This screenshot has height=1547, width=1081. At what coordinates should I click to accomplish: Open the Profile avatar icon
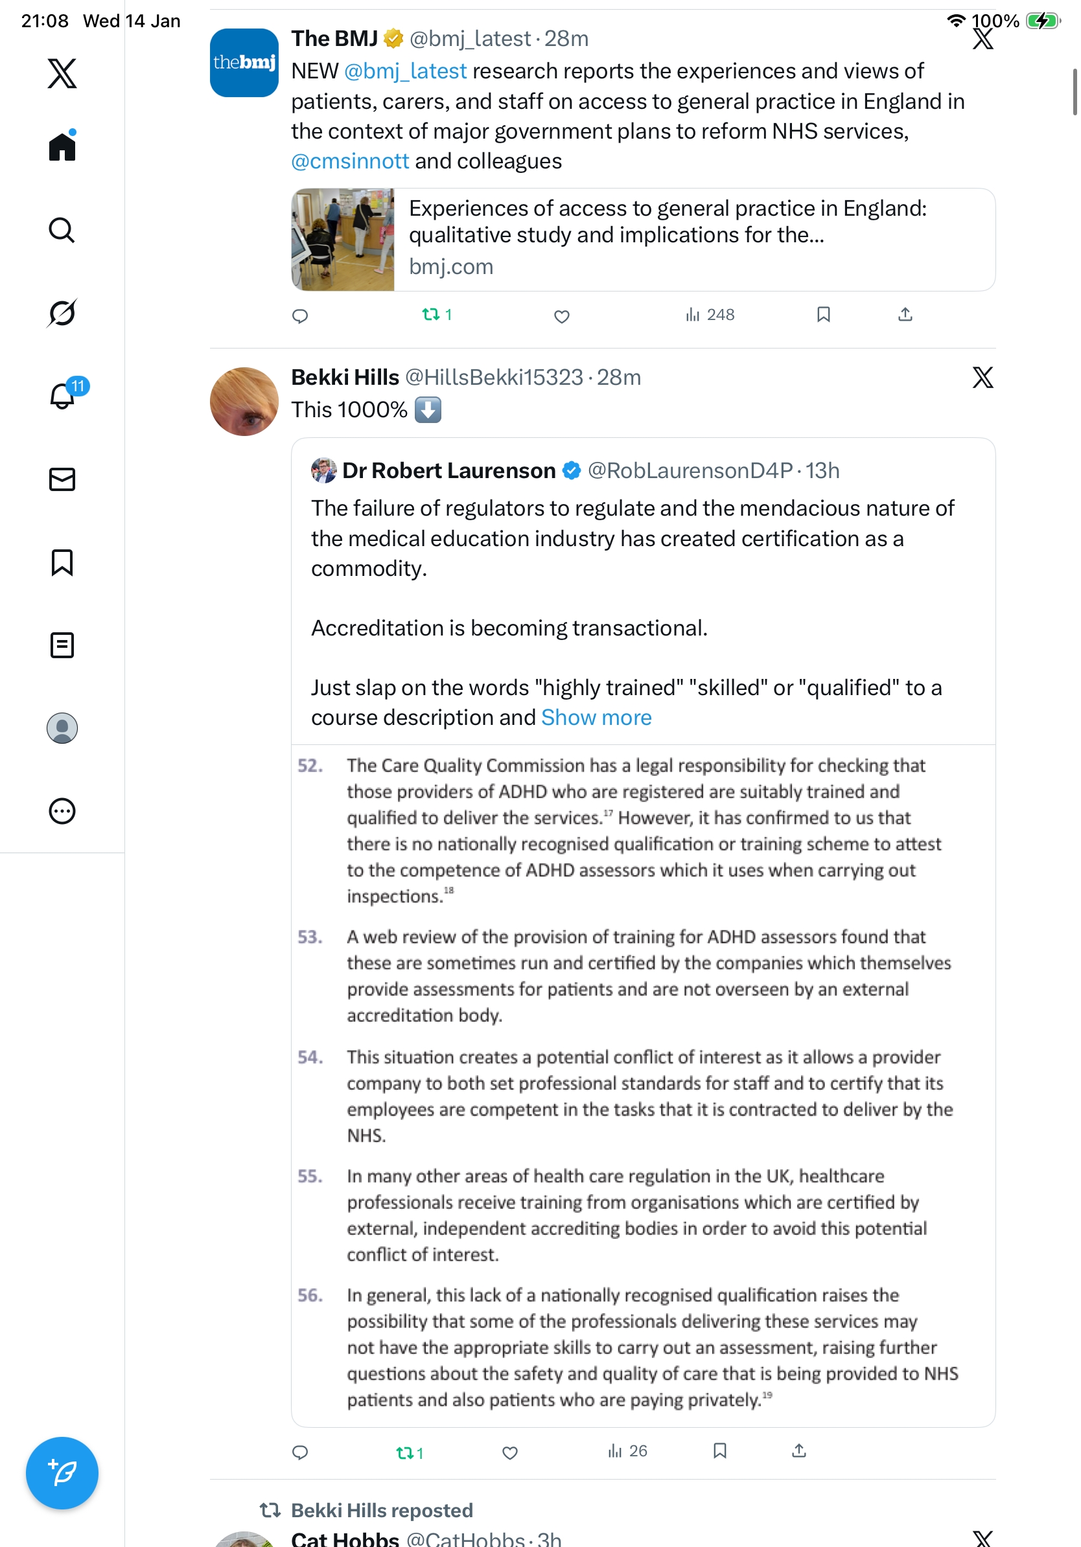[62, 728]
